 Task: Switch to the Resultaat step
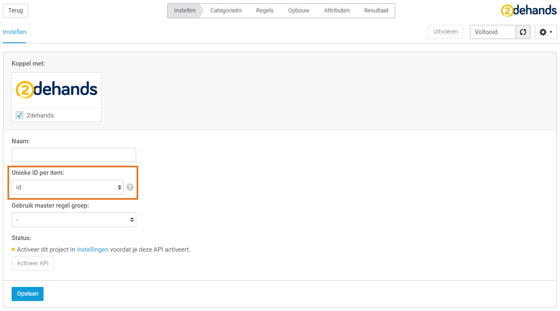377,11
